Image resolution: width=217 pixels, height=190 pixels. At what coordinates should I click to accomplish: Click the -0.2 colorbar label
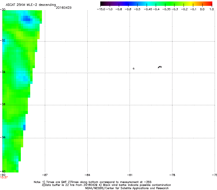[184, 9]
